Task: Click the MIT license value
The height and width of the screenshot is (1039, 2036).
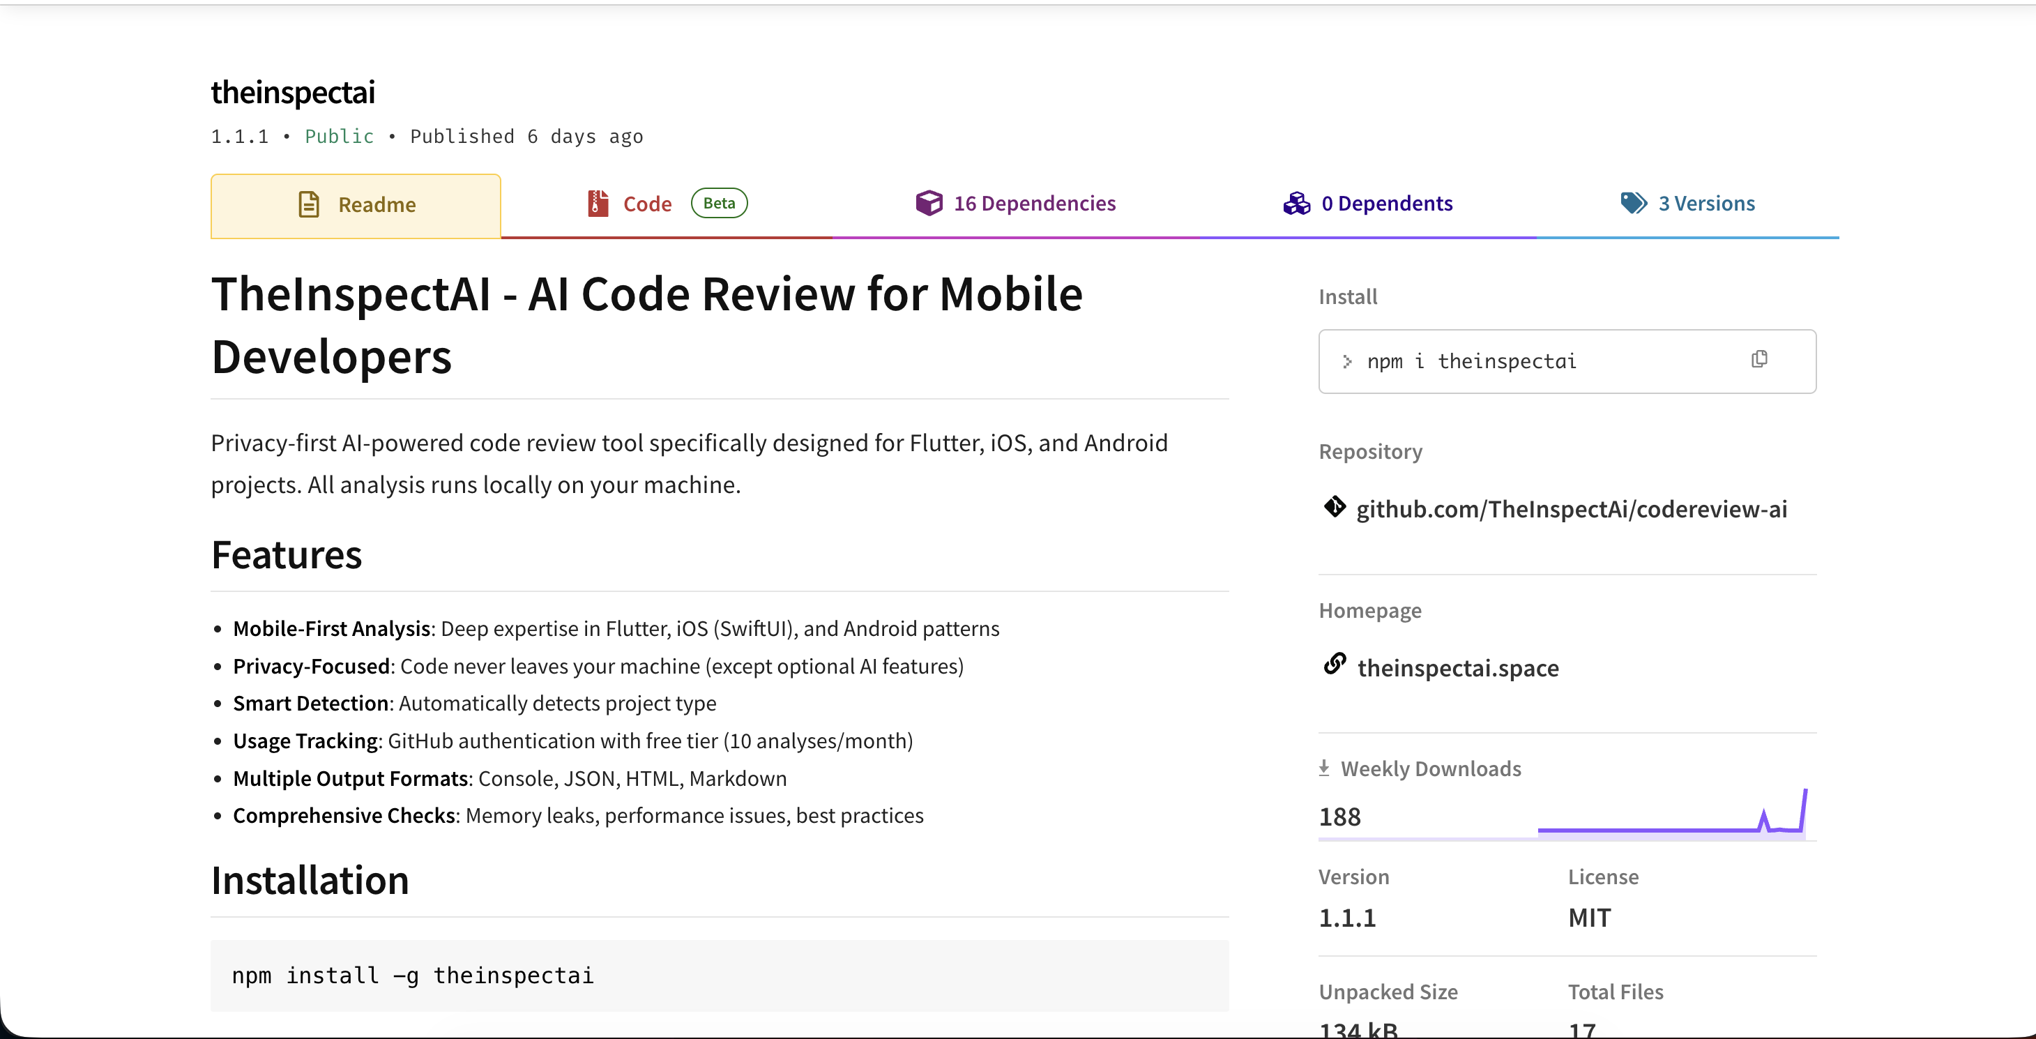Action: point(1590,918)
